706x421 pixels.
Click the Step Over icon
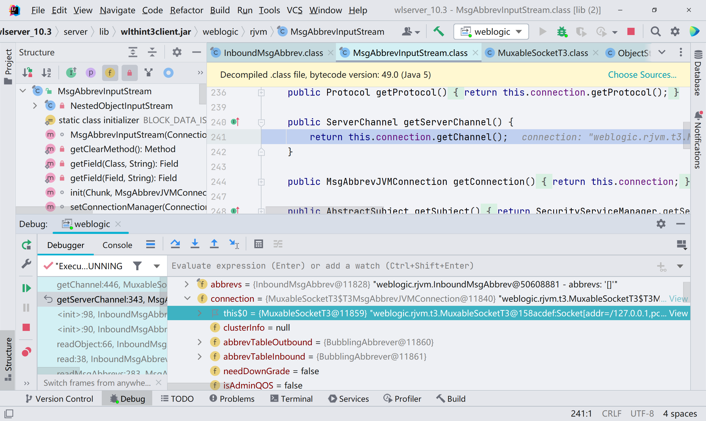pos(175,244)
